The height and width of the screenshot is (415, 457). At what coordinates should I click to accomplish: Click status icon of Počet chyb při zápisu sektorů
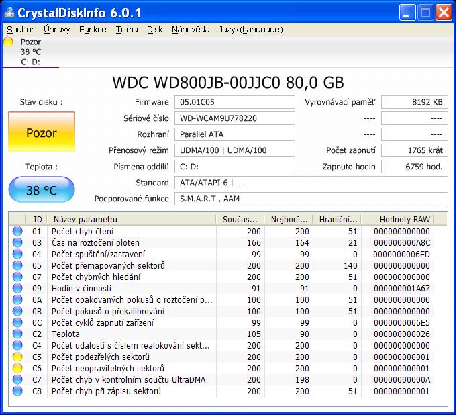[x=17, y=391]
